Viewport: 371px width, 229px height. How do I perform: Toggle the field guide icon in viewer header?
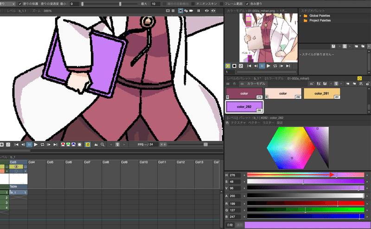(173, 11)
